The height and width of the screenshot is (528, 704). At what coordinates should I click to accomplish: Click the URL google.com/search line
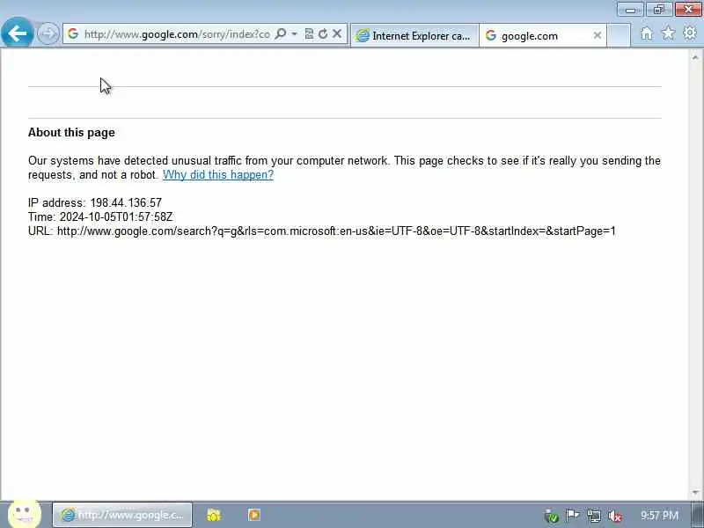(x=321, y=231)
